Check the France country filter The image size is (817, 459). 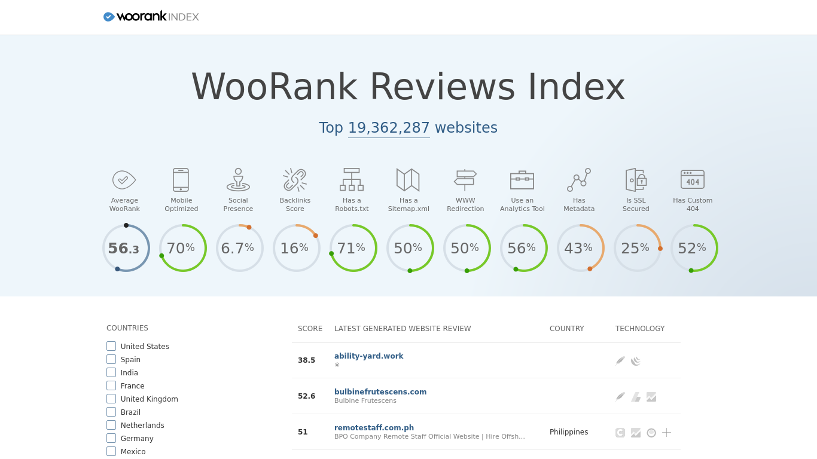pyautogui.click(x=111, y=385)
